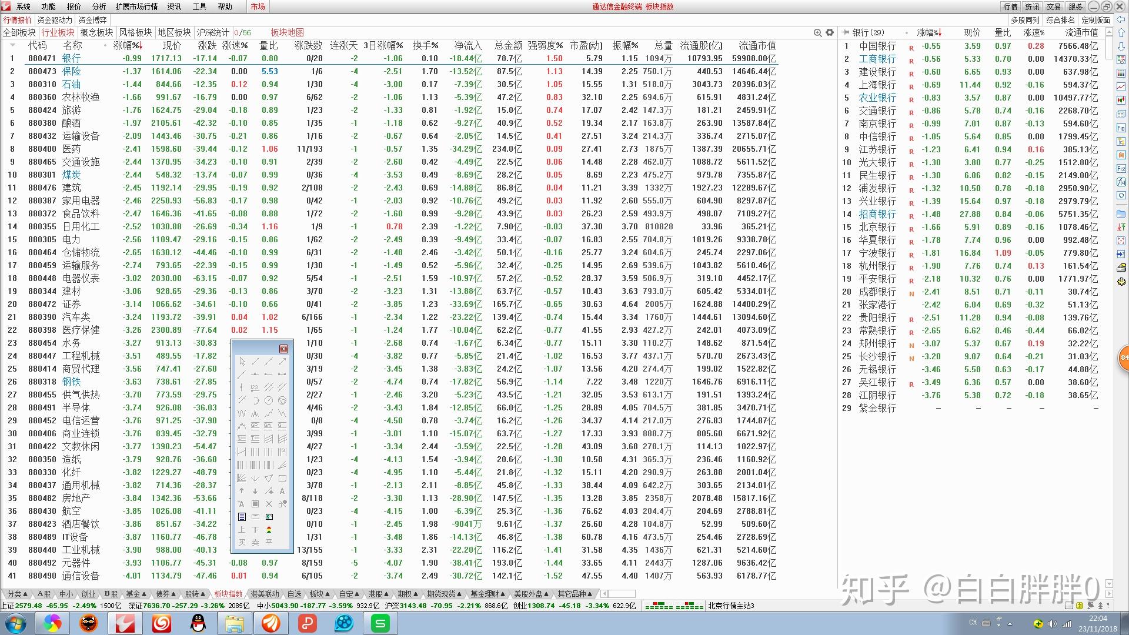1129x635 pixels.
Task: Expand the 股转▲ bottom tab menu
Action: [196, 594]
